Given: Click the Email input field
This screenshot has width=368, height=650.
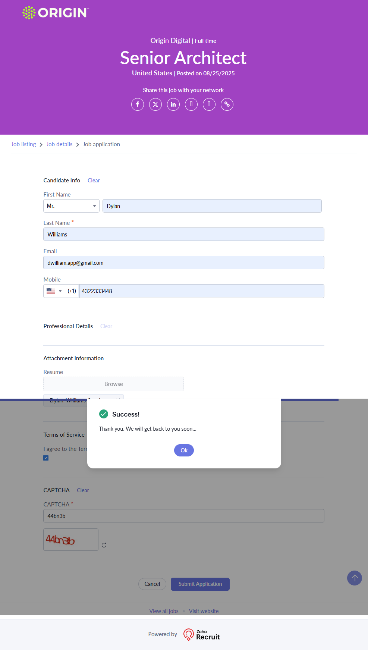Looking at the screenshot, I should (x=184, y=263).
